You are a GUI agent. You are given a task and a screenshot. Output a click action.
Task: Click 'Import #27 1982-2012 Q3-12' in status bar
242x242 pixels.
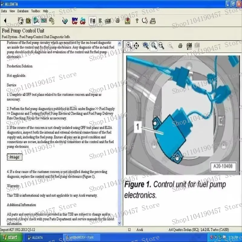(x=18, y=230)
